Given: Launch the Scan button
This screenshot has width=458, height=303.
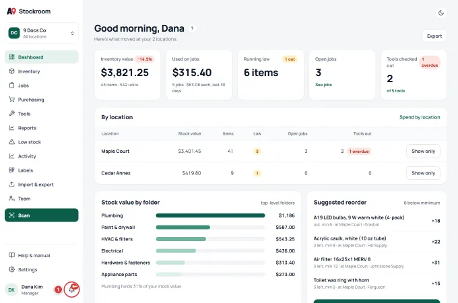Looking at the screenshot, I should point(42,215).
